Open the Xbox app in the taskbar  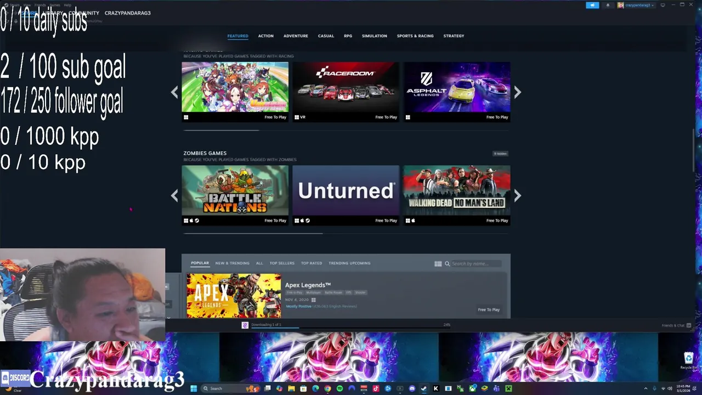(x=473, y=388)
